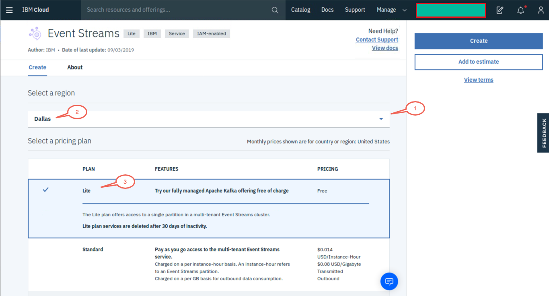
Task: Click the PLAN column header
Action: (x=88, y=169)
